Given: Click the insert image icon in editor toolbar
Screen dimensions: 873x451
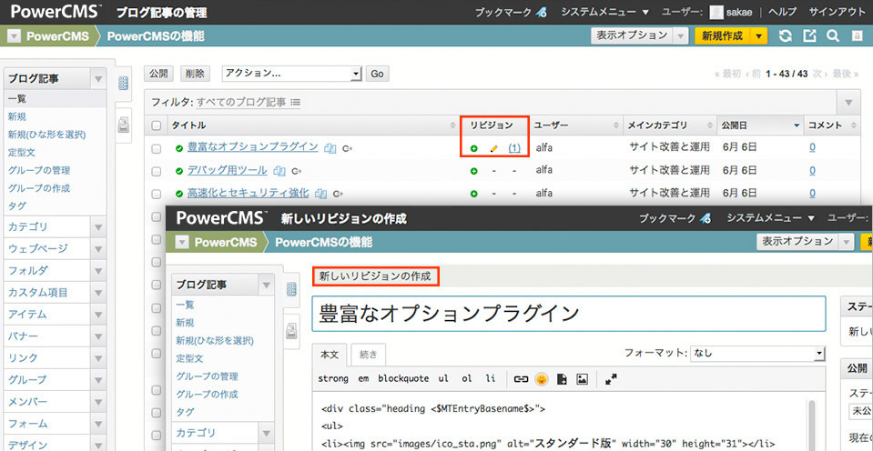Looking at the screenshot, I should coord(583,378).
